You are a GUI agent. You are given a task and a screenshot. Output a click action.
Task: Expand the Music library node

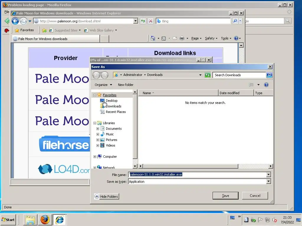(98, 134)
